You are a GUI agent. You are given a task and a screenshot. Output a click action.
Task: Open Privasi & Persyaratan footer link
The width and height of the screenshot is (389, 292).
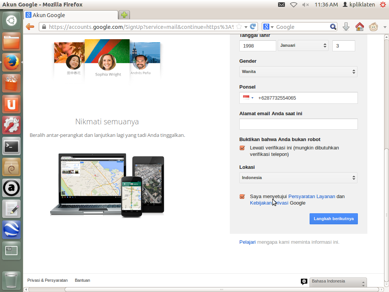point(47,280)
